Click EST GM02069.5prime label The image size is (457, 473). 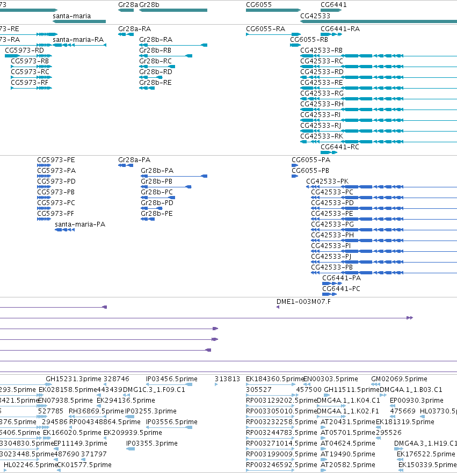point(399,379)
